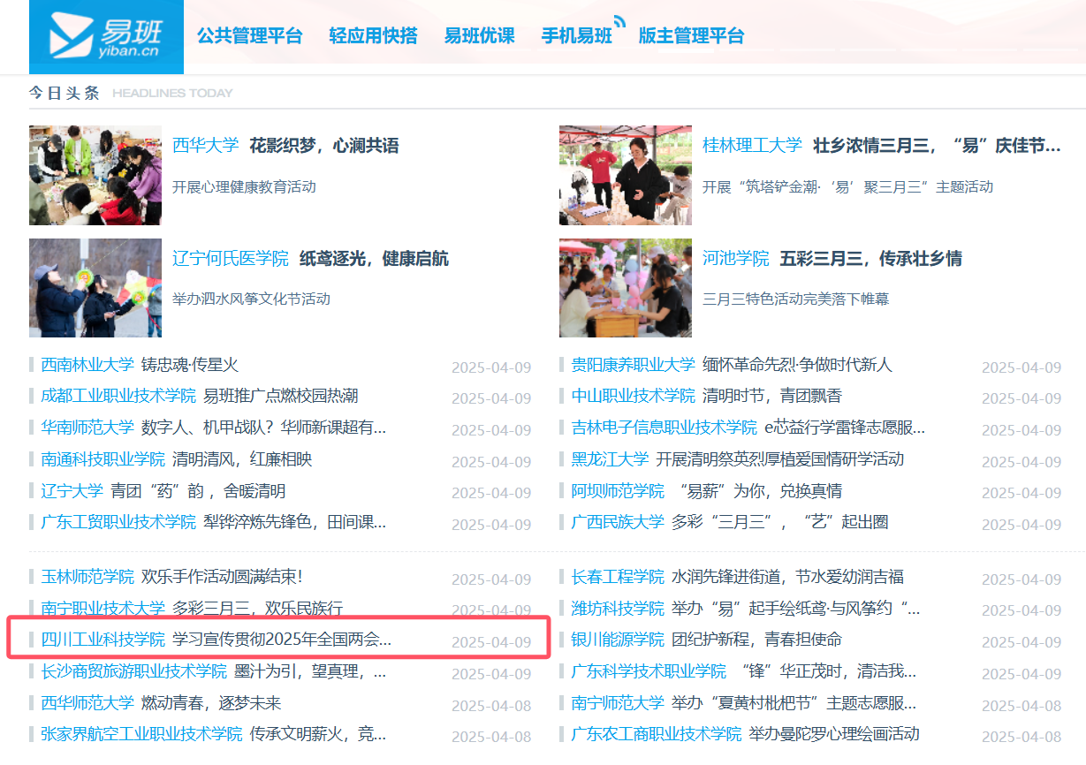1086x765 pixels.
Task: Open headline 花影织梦，心澜共语
Action: [323, 146]
